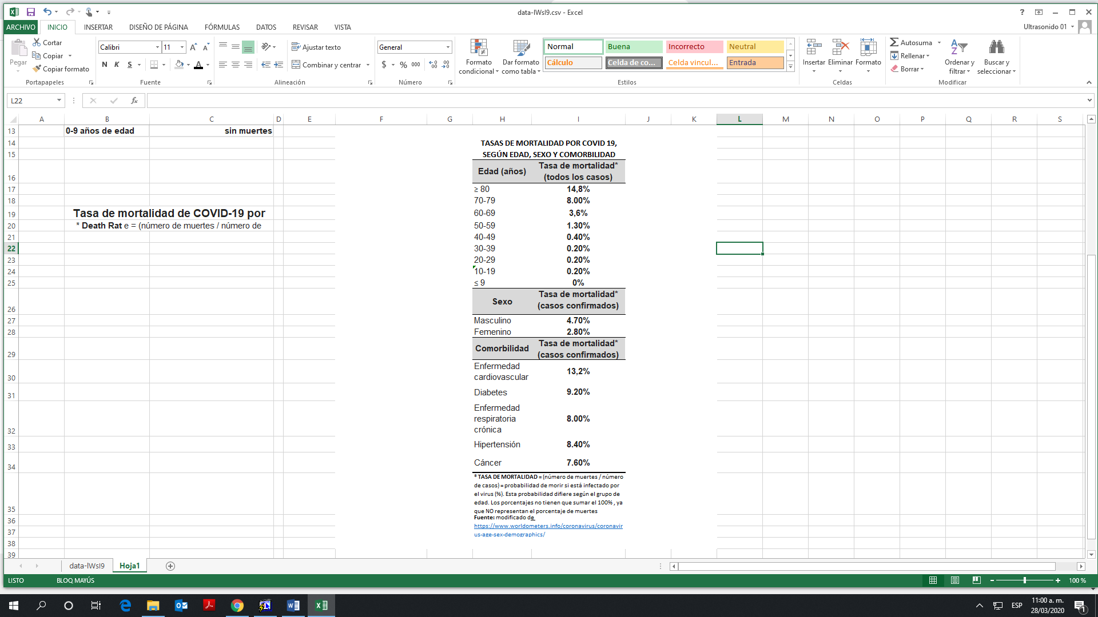1098x617 pixels.
Task: Select column L header
Action: pyautogui.click(x=739, y=119)
